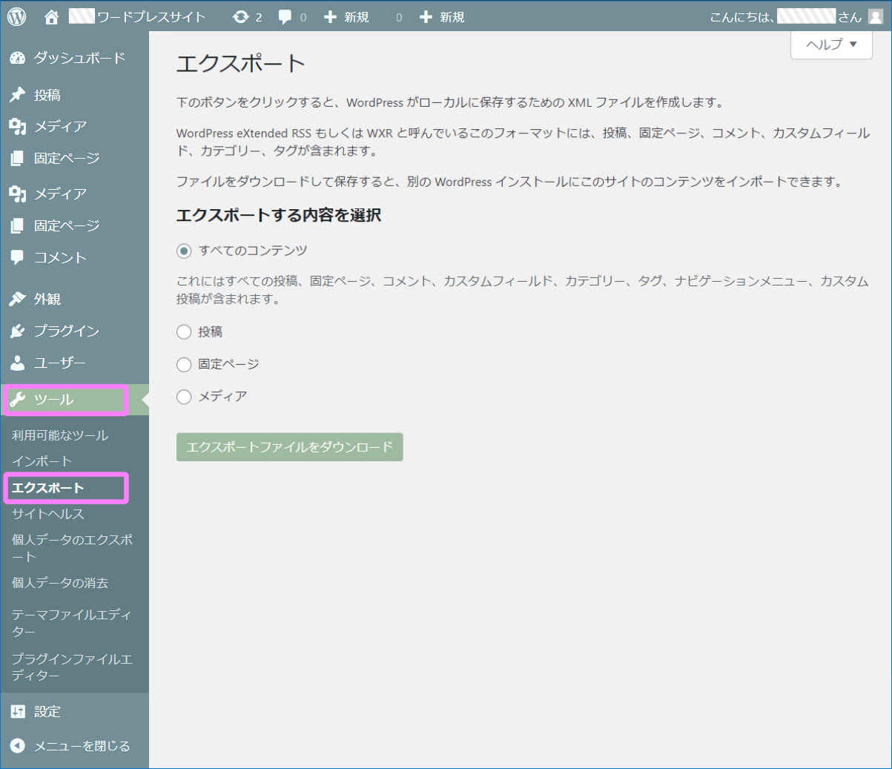Open the site home icon
Screen dimensions: 892x769
50,15
